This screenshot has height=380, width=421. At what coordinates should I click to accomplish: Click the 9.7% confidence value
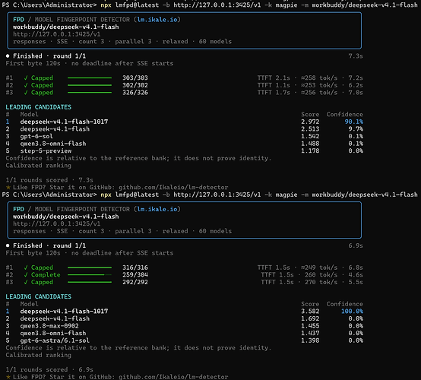356,129
